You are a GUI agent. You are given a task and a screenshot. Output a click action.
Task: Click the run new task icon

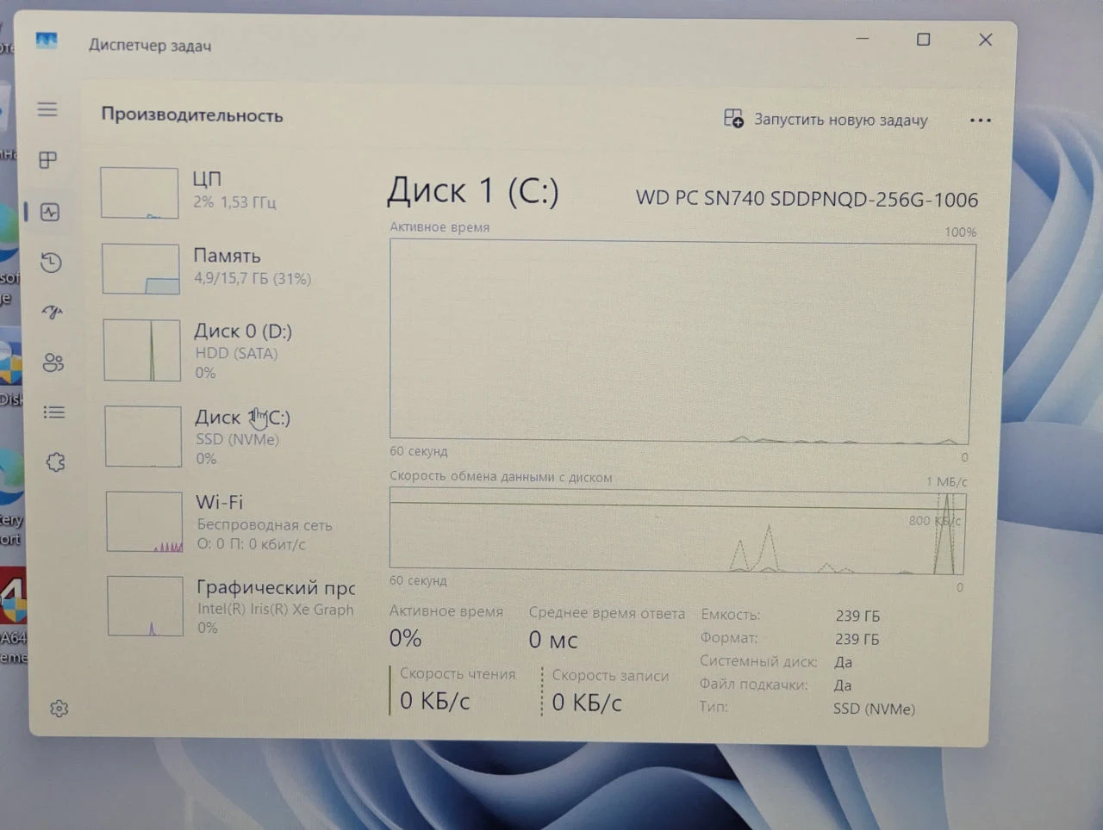click(733, 118)
